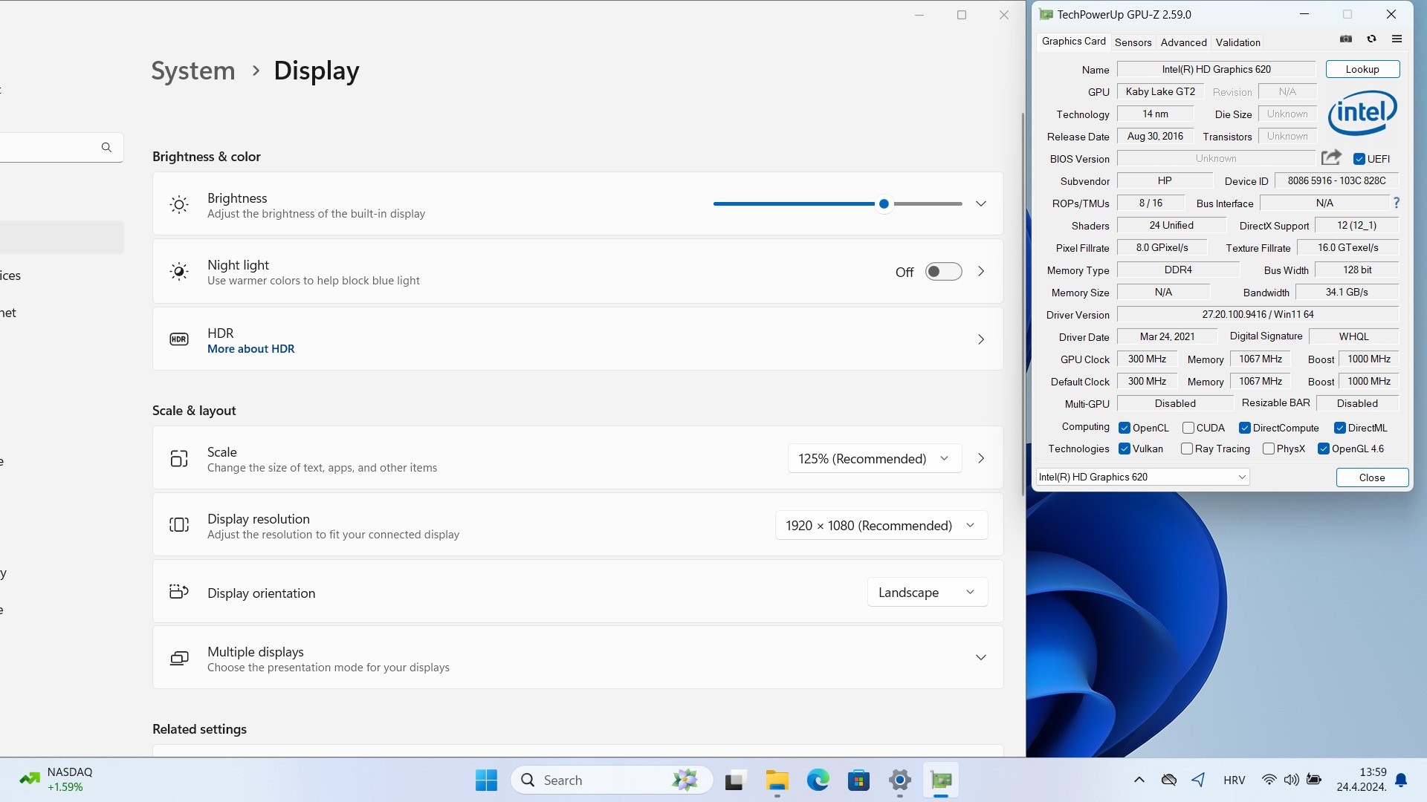
Task: Click the BIOS export share icon
Action: point(1331,157)
